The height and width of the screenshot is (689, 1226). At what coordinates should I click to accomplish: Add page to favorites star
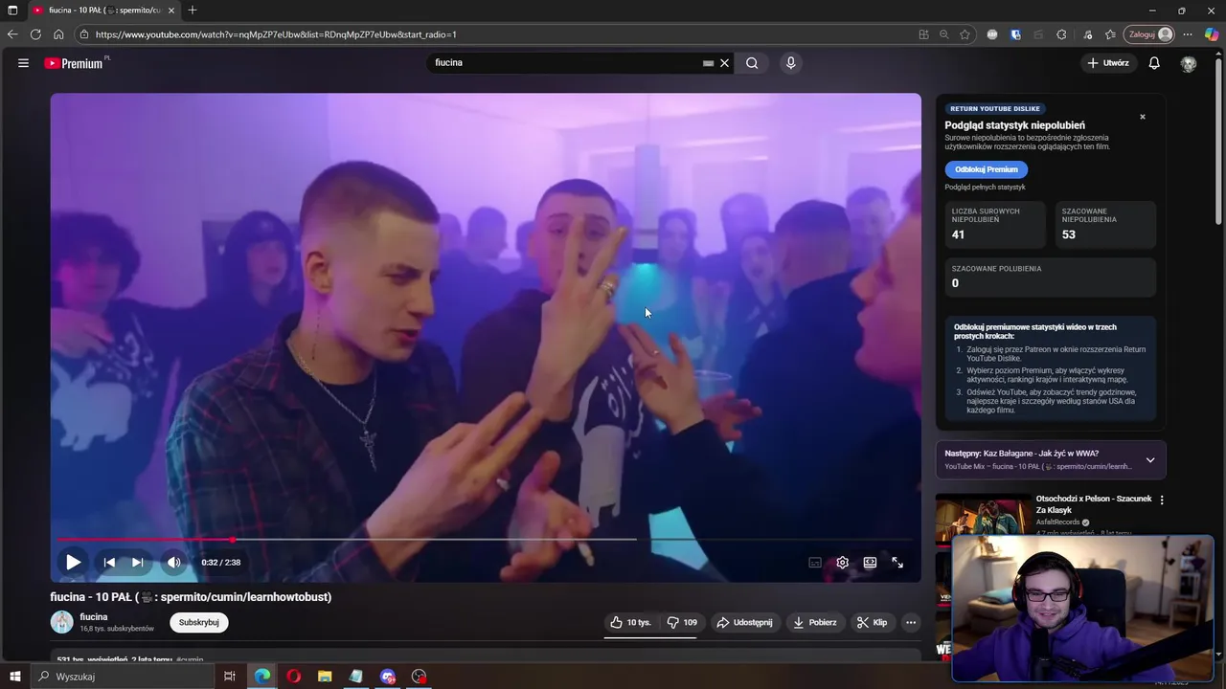[965, 34]
